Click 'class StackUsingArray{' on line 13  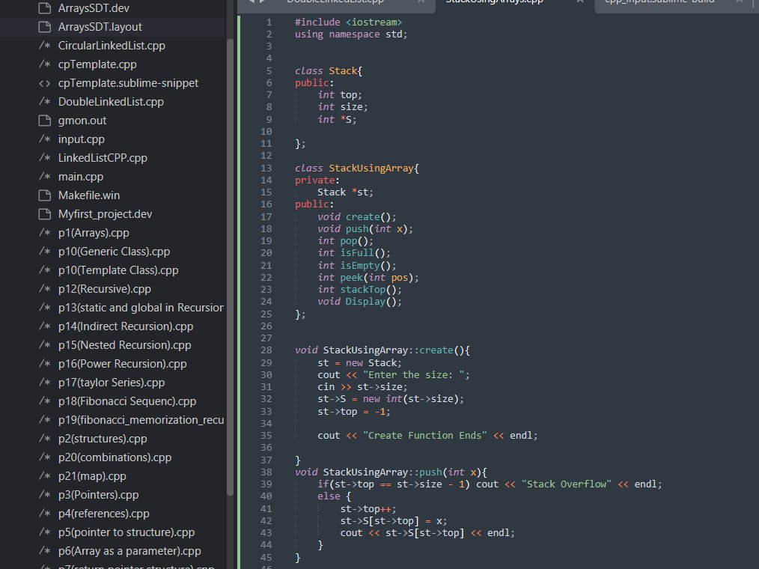[x=357, y=168]
